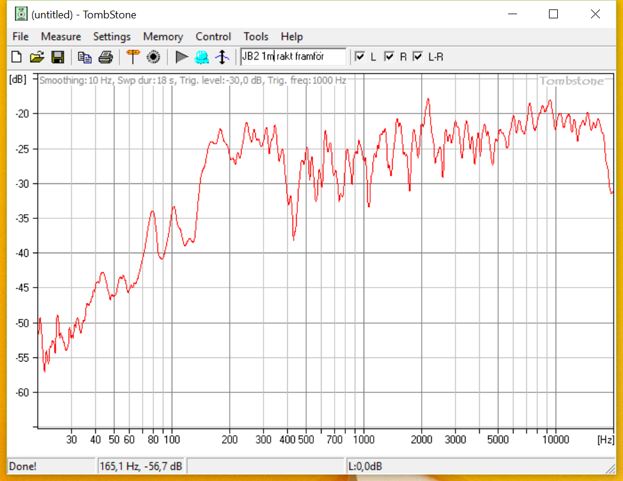Open the Help menu
Viewport: 623px width, 481px height.
point(291,37)
